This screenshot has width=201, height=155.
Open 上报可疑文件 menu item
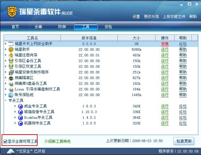pyautogui.click(x=174, y=17)
